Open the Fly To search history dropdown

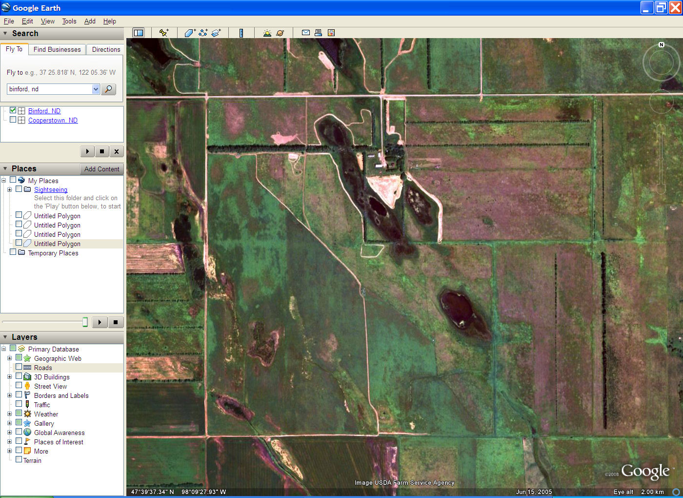(x=96, y=89)
